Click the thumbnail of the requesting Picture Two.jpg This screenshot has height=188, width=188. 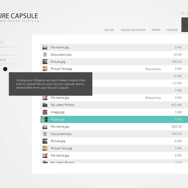click(x=45, y=69)
